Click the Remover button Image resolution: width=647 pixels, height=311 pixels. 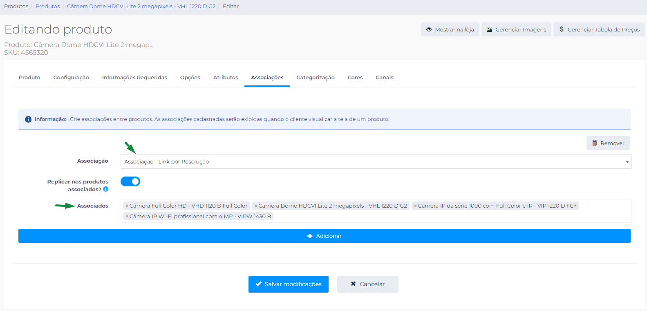608,143
